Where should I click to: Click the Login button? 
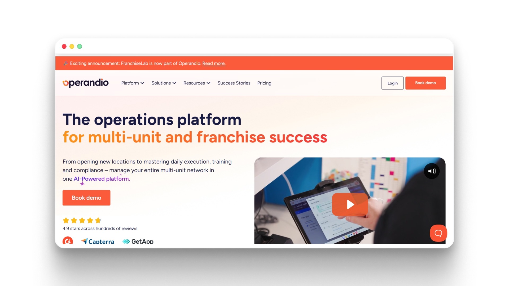(392, 83)
